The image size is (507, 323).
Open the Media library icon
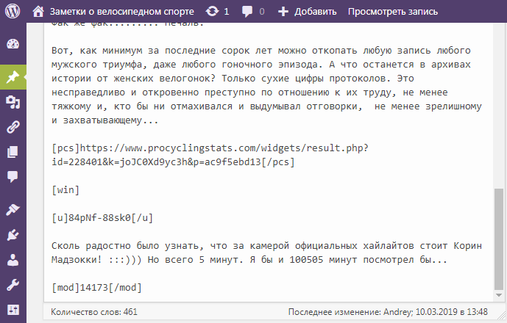pyautogui.click(x=13, y=102)
